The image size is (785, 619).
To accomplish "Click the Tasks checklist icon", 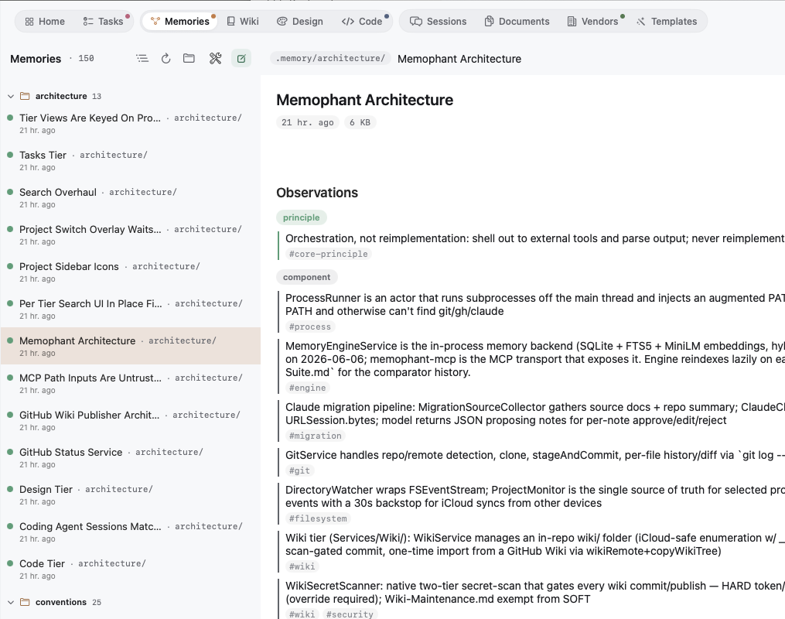I will 88,22.
